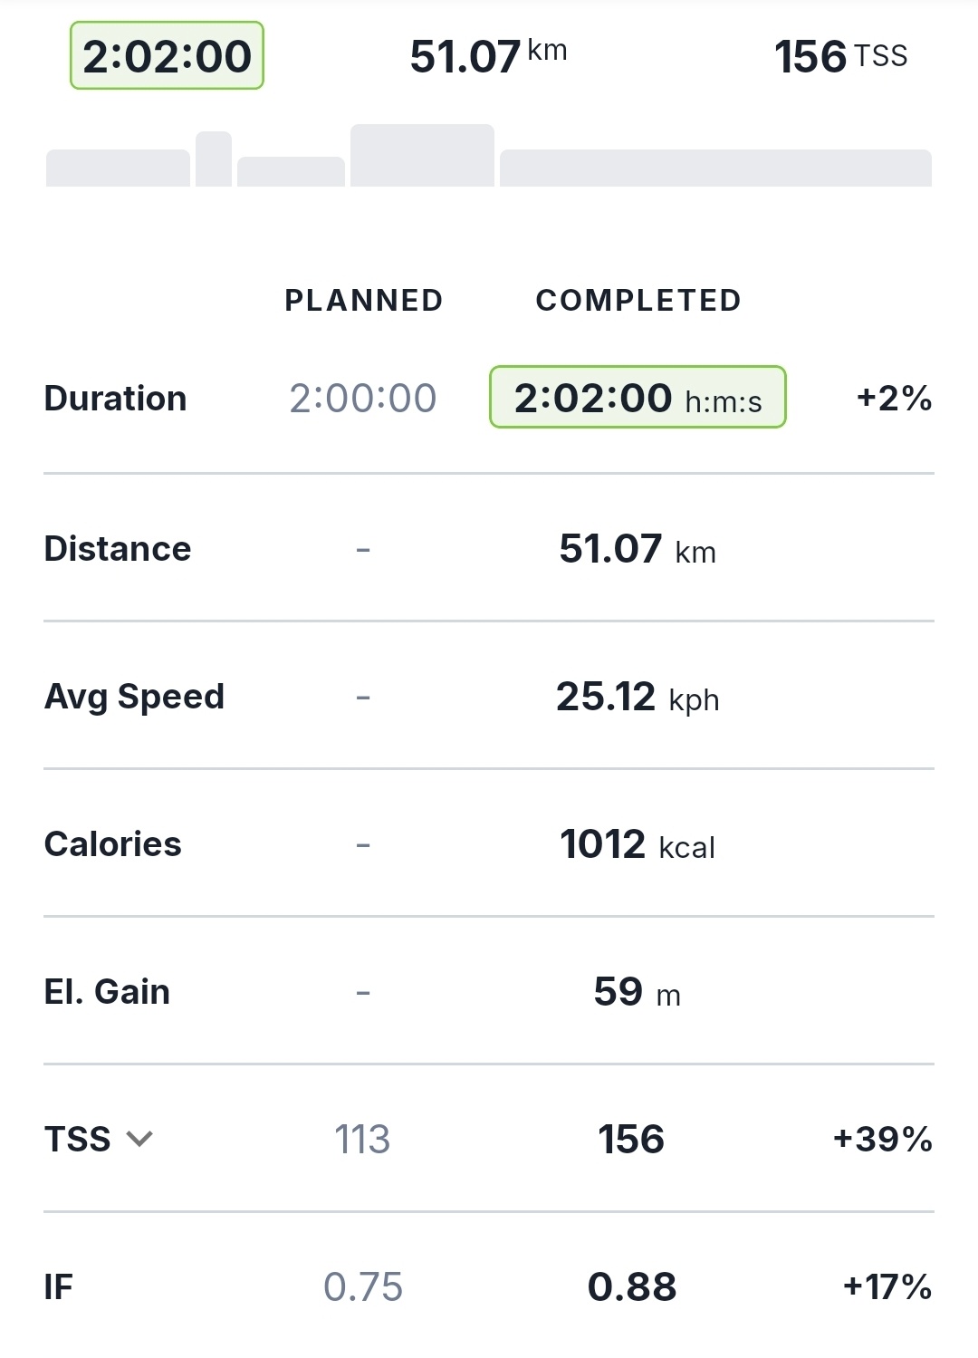Image resolution: width=978 pixels, height=1358 pixels.
Task: Tap the long final block of workout graph
Action: 715,169
